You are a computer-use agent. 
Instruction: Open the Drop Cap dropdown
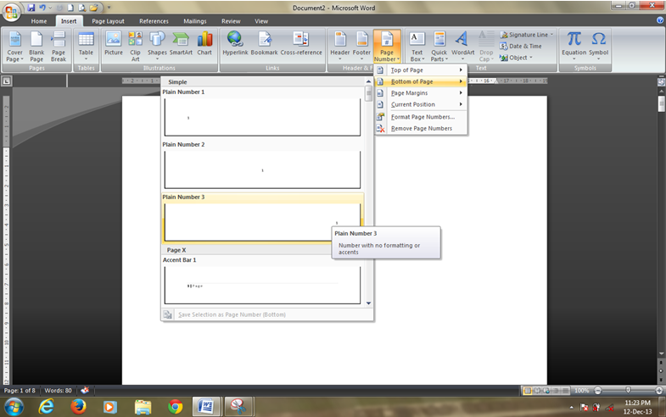point(486,47)
